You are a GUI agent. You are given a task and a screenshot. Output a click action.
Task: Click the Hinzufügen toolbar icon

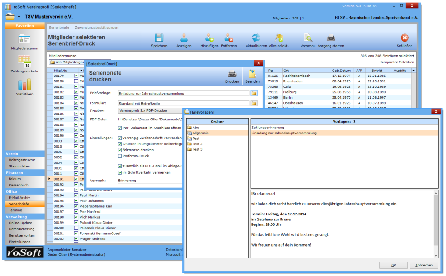[209, 38]
